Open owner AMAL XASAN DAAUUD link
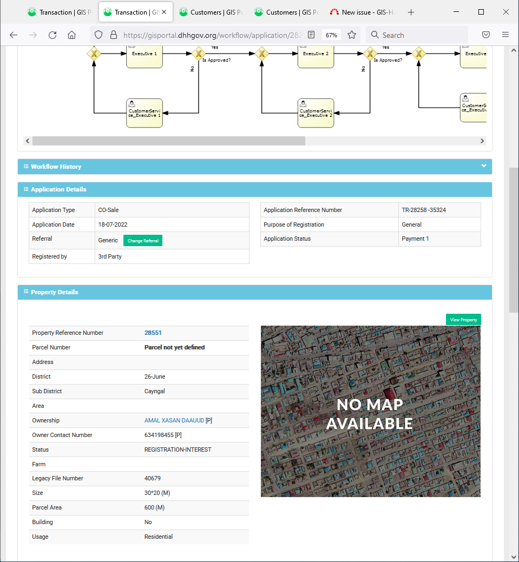 tap(174, 420)
